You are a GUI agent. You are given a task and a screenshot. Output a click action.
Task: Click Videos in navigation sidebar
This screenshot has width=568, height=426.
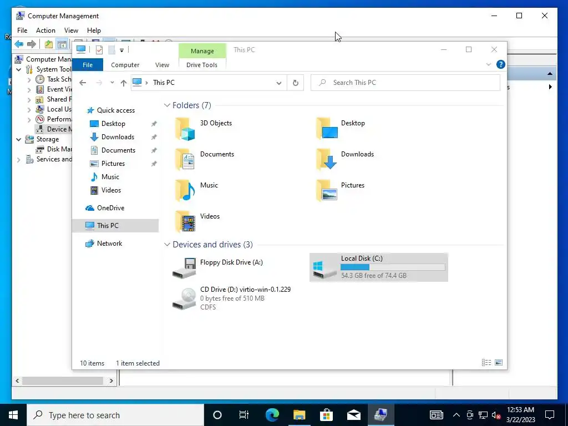coord(111,190)
